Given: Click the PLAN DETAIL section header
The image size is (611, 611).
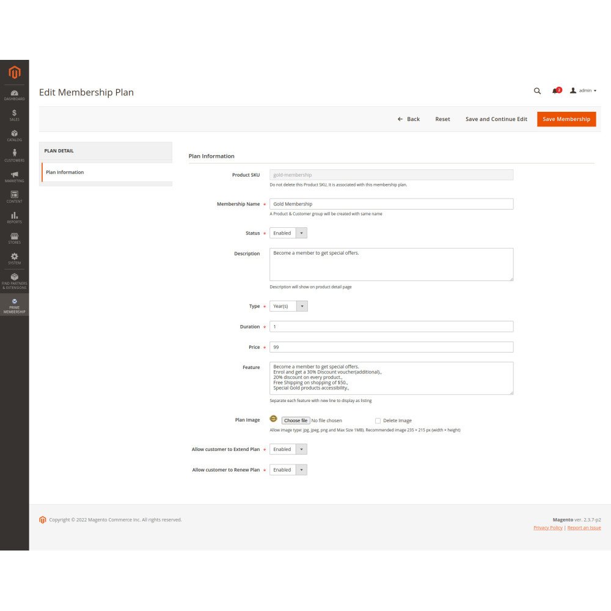Looking at the screenshot, I should click(106, 151).
